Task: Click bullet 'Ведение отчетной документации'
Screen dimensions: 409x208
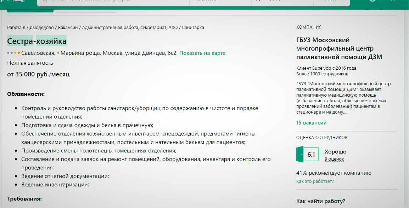Action: click(65, 176)
